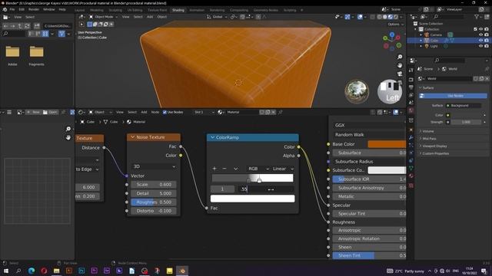Open the node editor Node menu

coord(155,112)
